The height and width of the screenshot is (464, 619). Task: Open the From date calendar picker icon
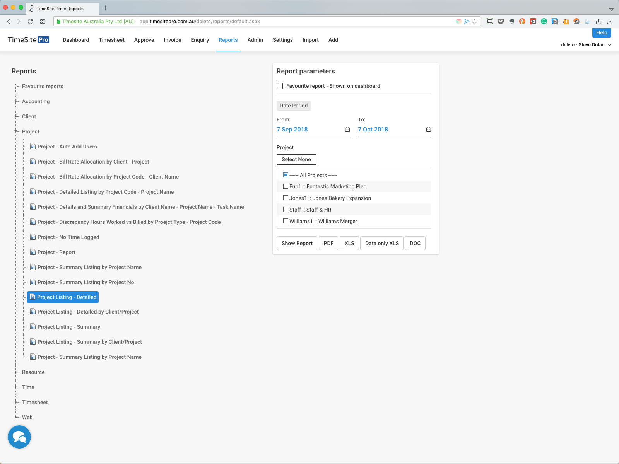coord(347,130)
